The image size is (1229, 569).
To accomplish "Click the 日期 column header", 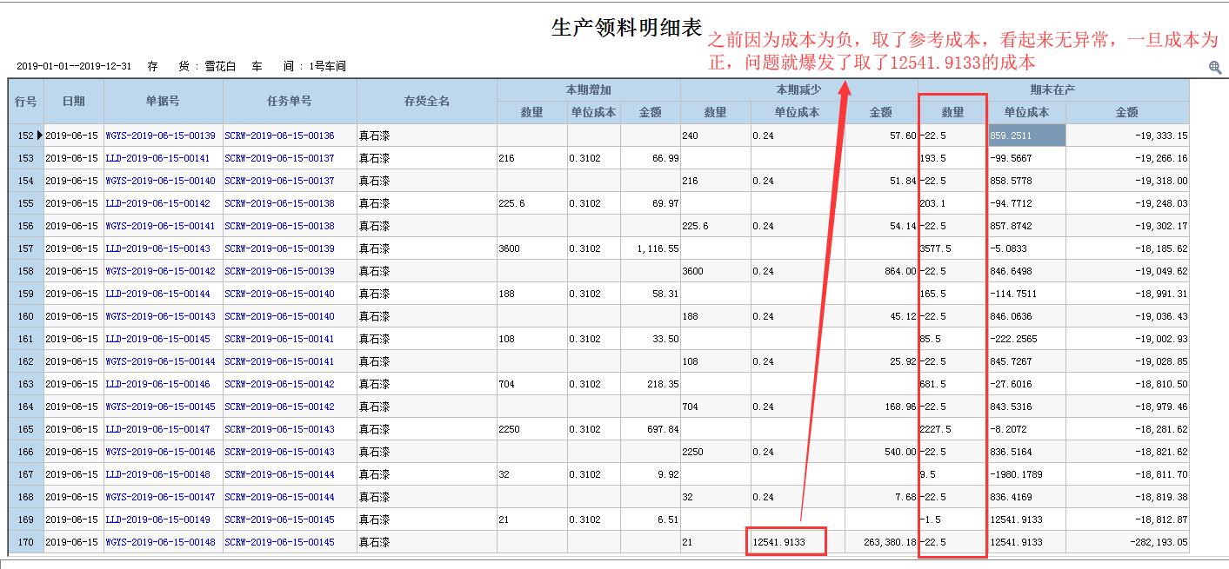I will 73,100.
